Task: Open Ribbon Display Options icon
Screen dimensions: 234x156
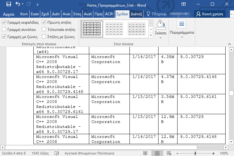Action: pyautogui.click(x=183, y=4)
